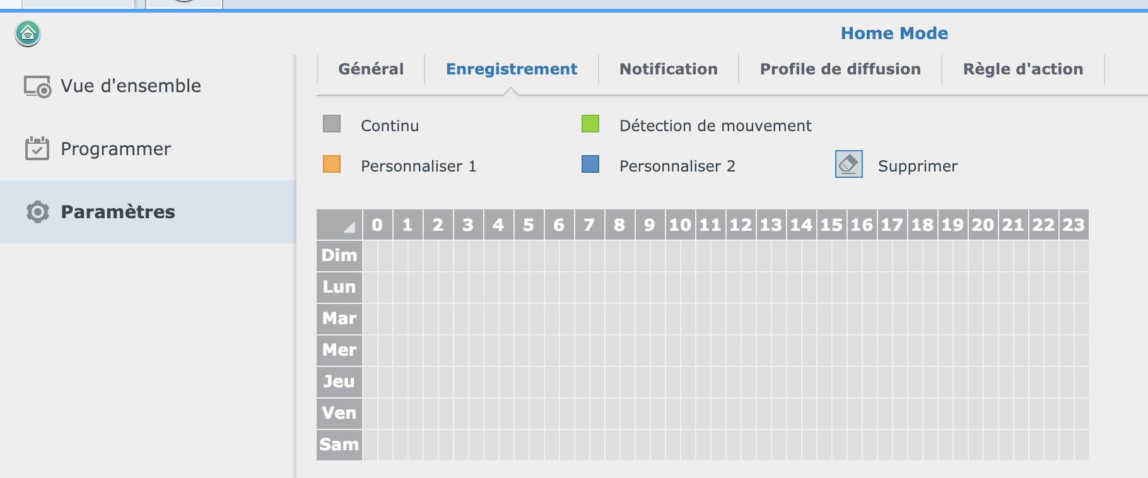Click the hour 12 column header

[741, 224]
